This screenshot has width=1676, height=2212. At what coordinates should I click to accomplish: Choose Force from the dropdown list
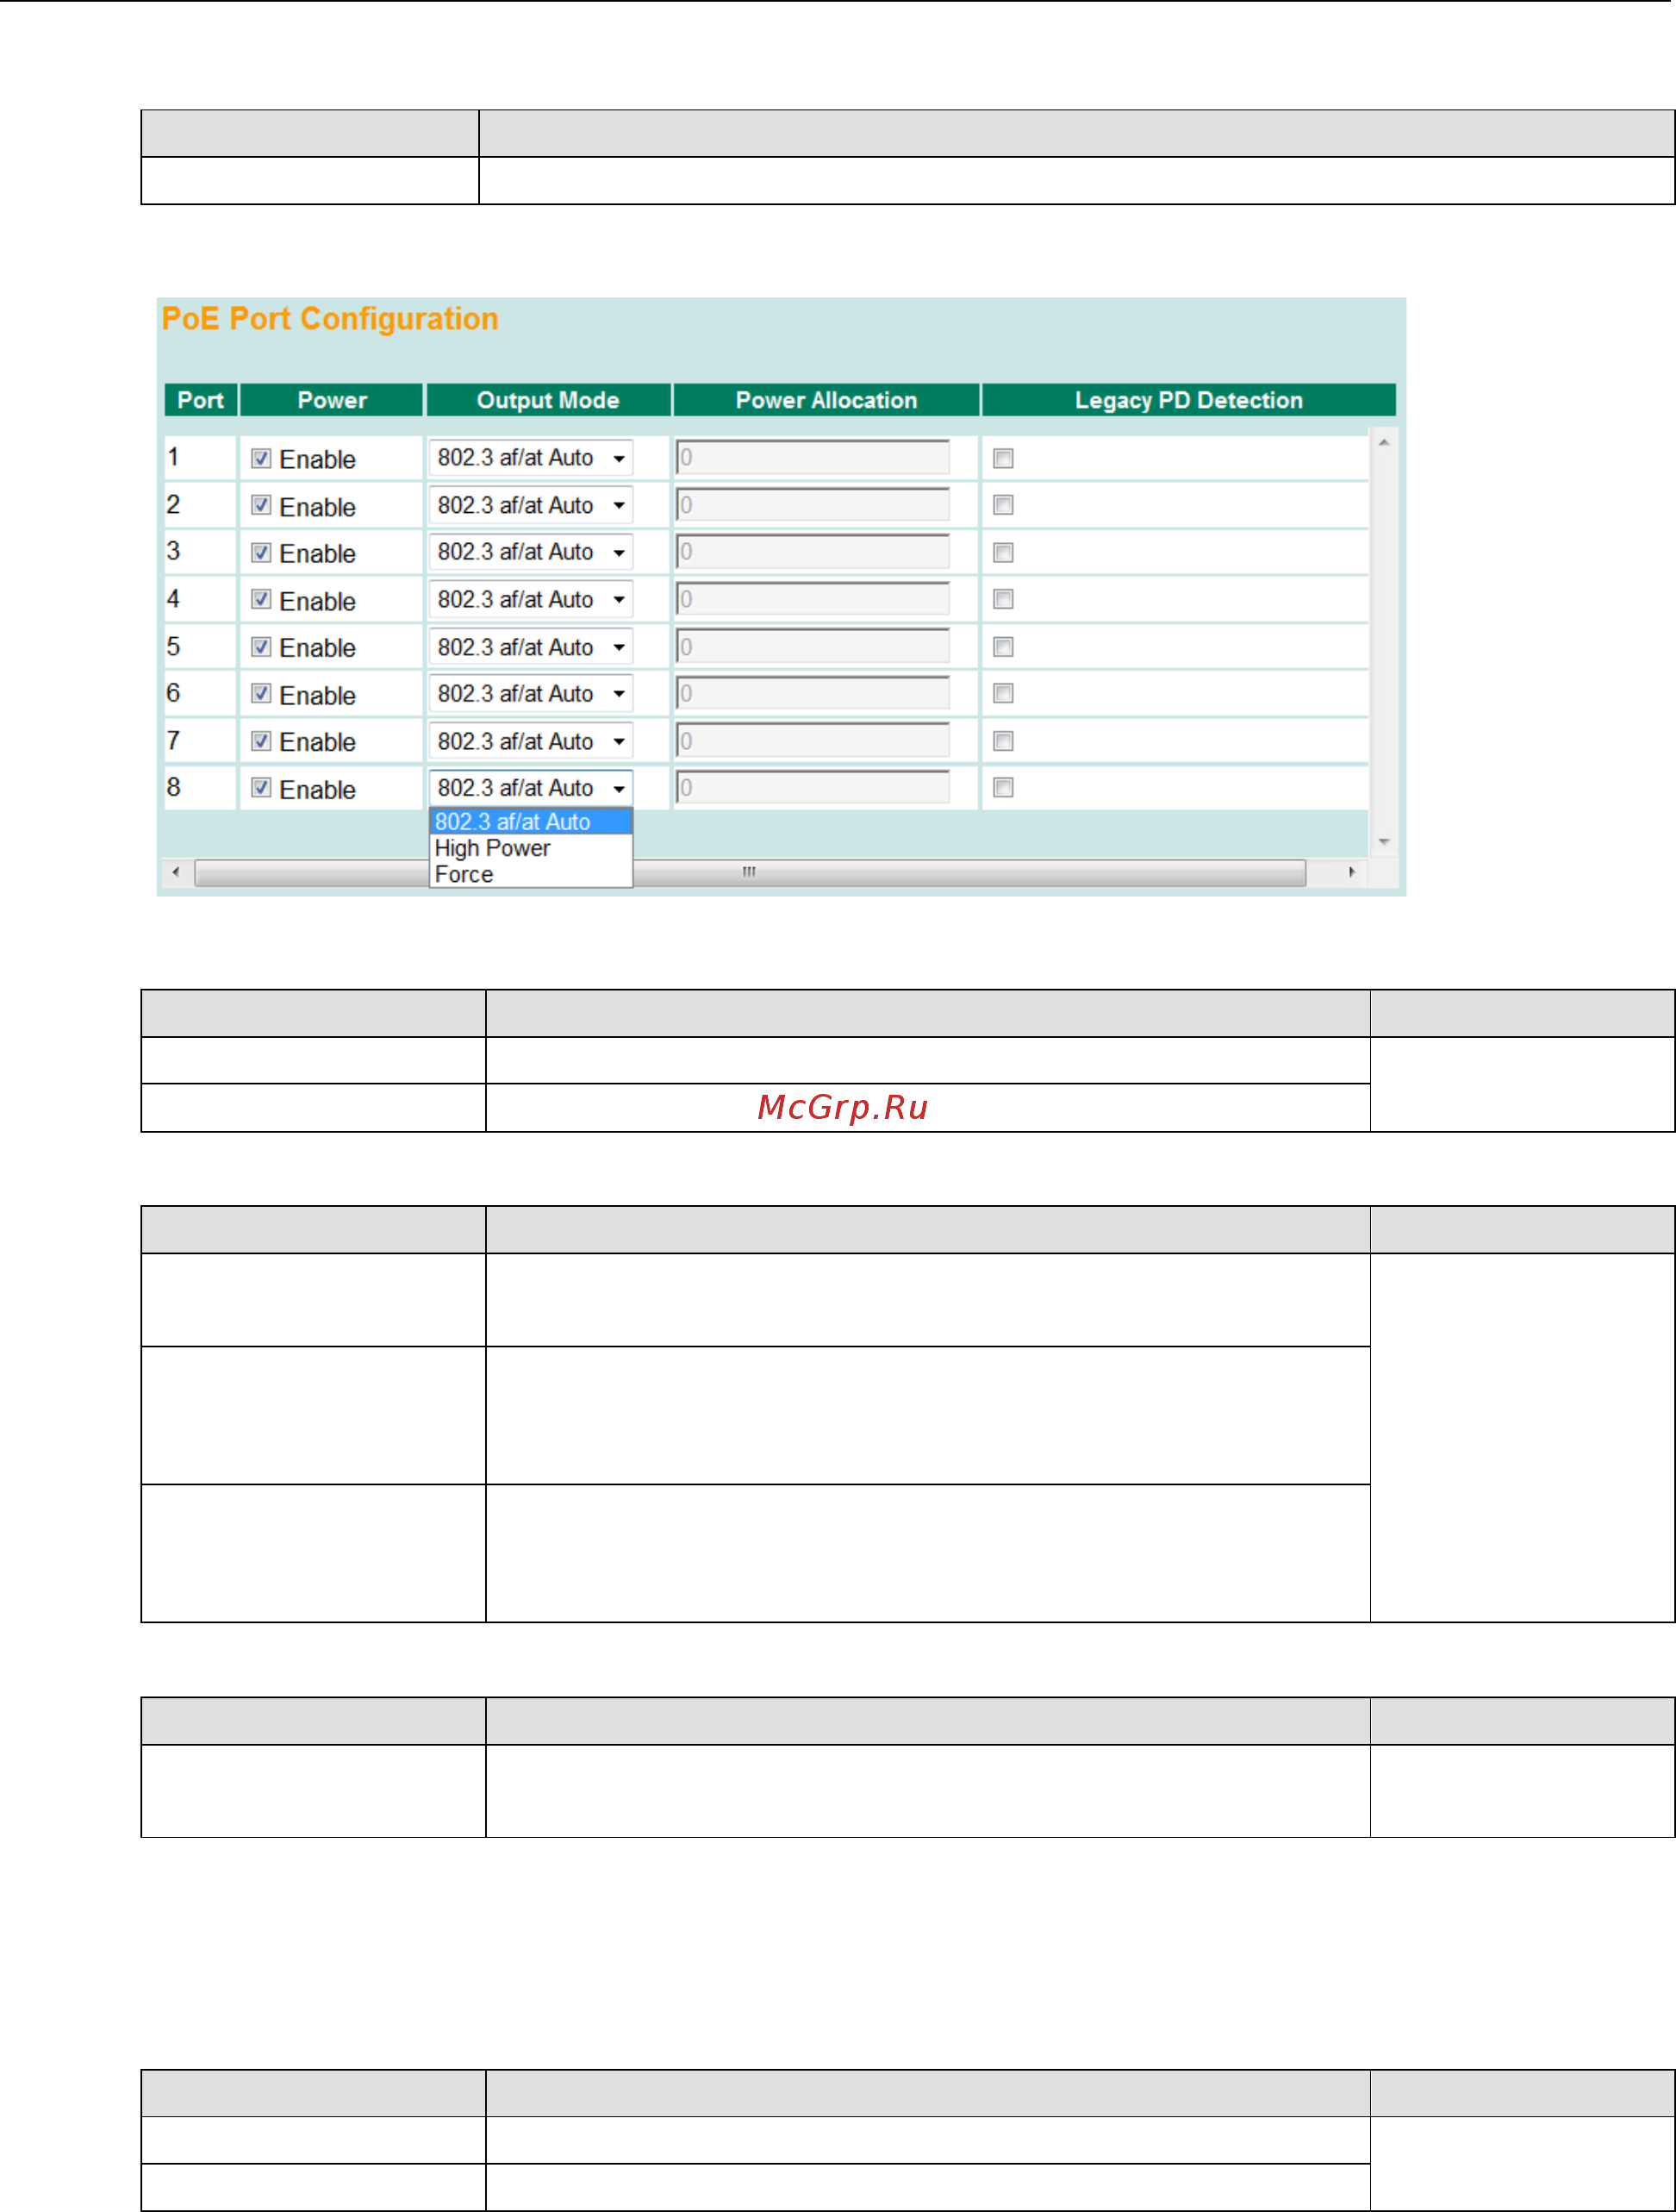tap(531, 874)
